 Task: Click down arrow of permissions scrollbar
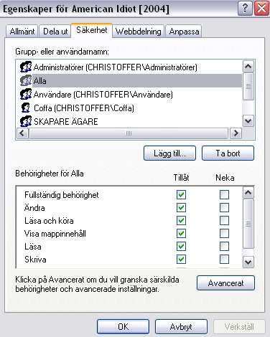pyautogui.click(x=248, y=262)
